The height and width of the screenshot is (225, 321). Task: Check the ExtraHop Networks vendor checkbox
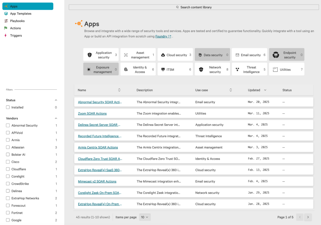[x=8, y=198]
